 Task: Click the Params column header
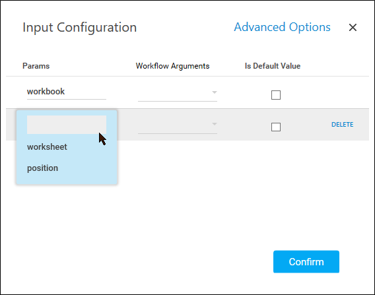(x=36, y=66)
